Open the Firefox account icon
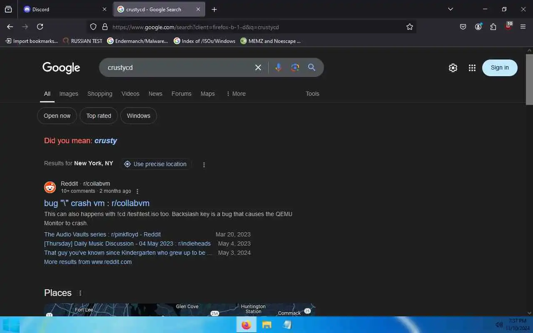Viewport: 533px width, 333px height. [x=478, y=27]
